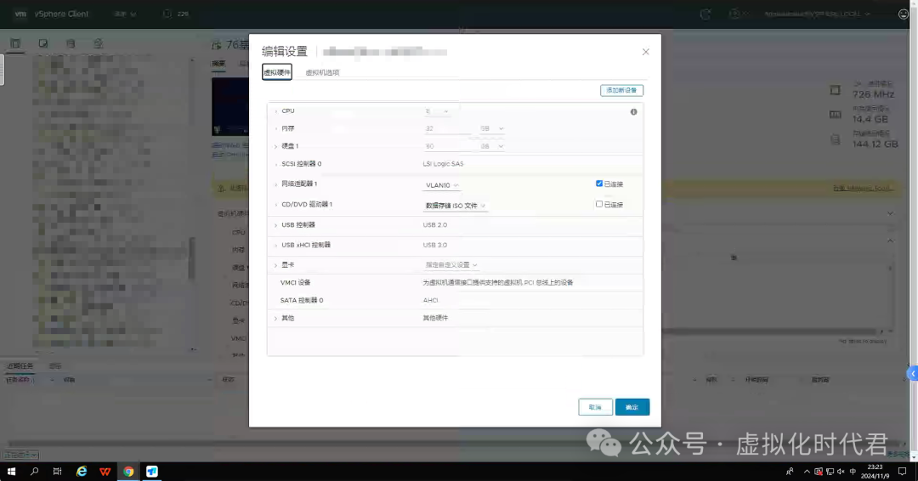Click the LSI Logic SAS value
Screen dimensions: 918x481
click(x=443, y=164)
